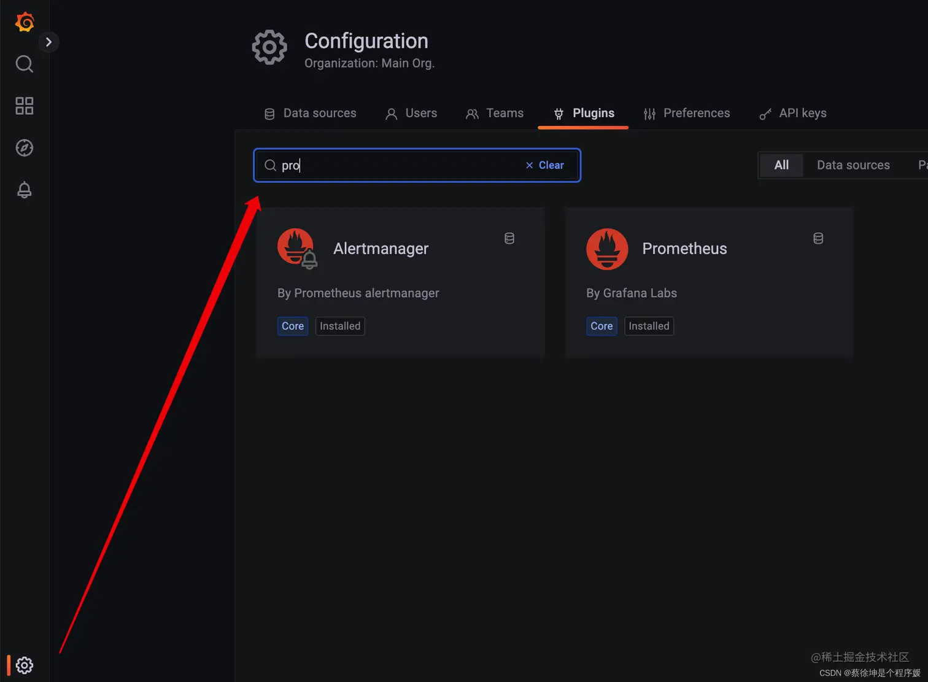Open the API keys tab
928x682 pixels.
pos(793,114)
